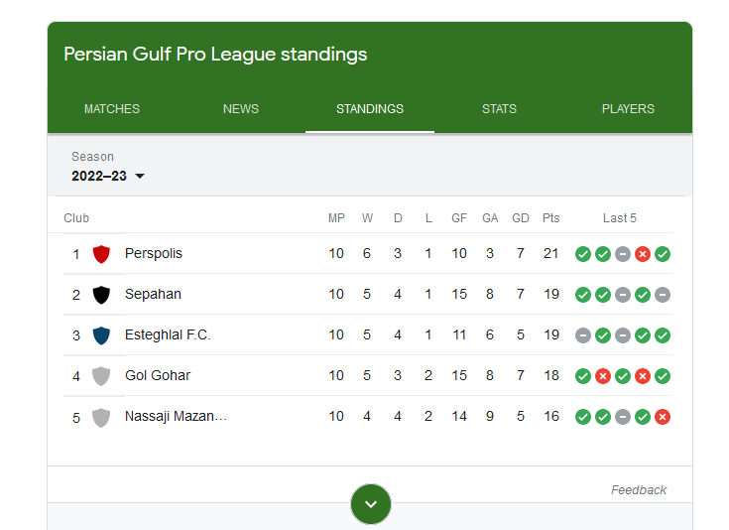This screenshot has height=530, width=729.
Task: Click Esteghlal's first gray draw icon
Action: click(x=583, y=335)
